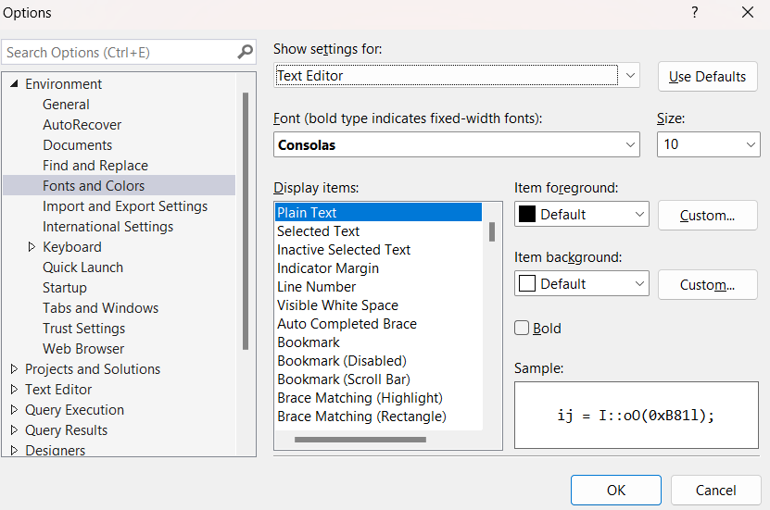Open the Show settings for dropdown
The height and width of the screenshot is (510, 770).
[630, 76]
